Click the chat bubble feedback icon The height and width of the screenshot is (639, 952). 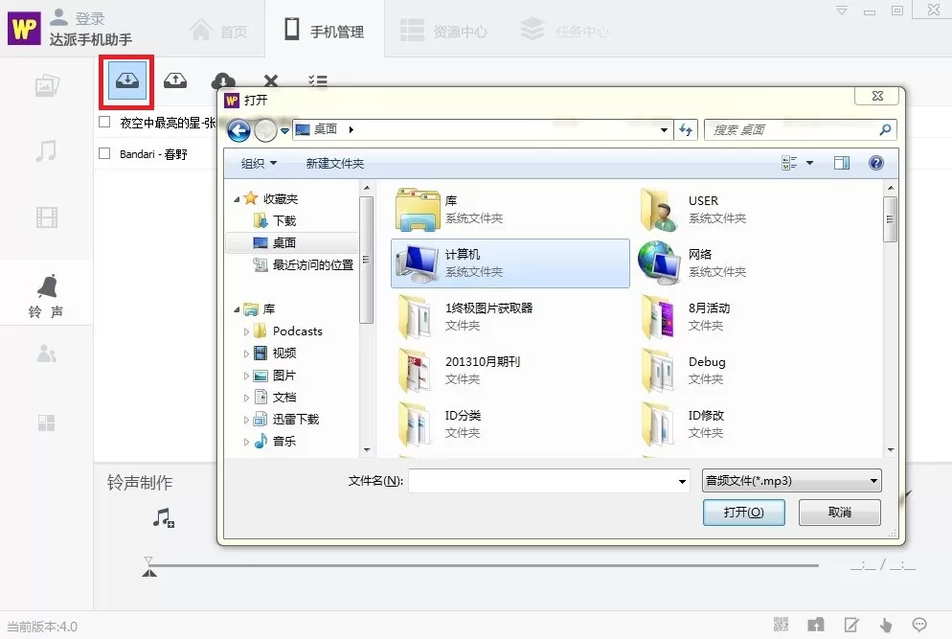(919, 625)
